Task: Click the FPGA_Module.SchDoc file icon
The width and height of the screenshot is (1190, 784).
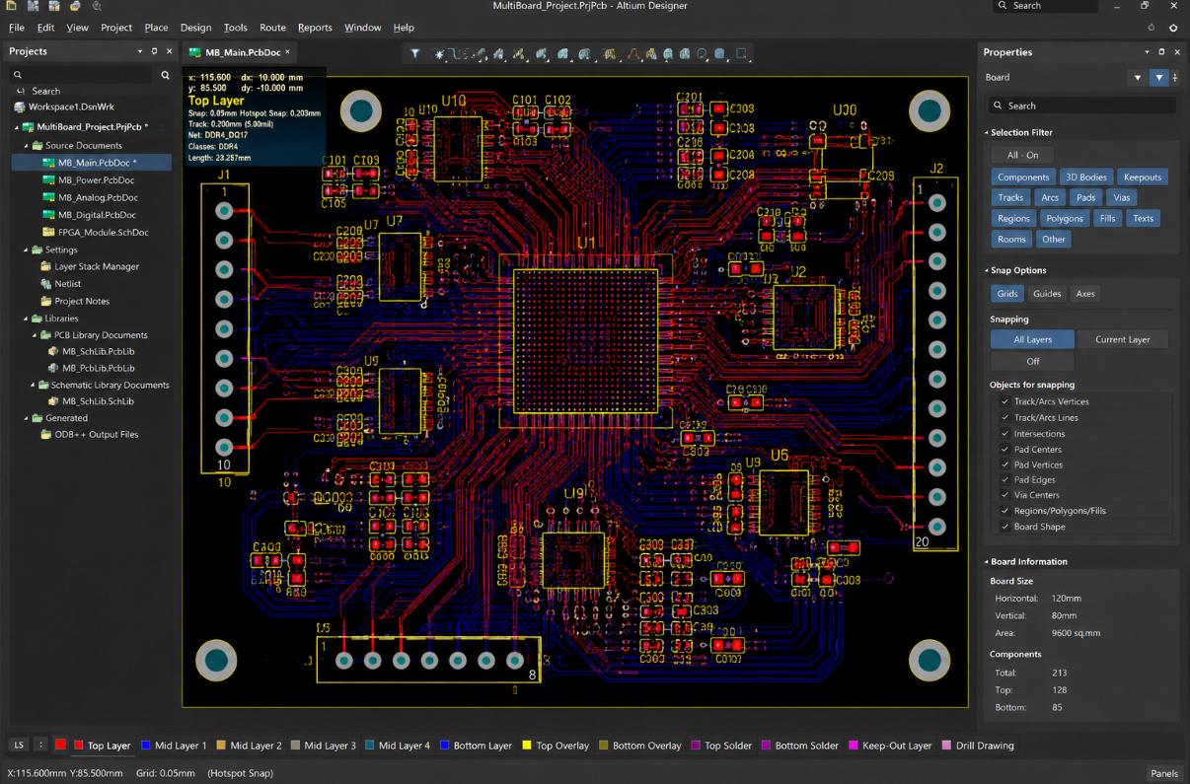Action: [48, 232]
